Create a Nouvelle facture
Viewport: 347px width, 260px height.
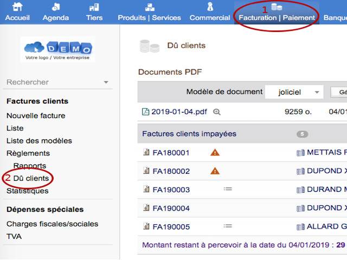(36, 115)
